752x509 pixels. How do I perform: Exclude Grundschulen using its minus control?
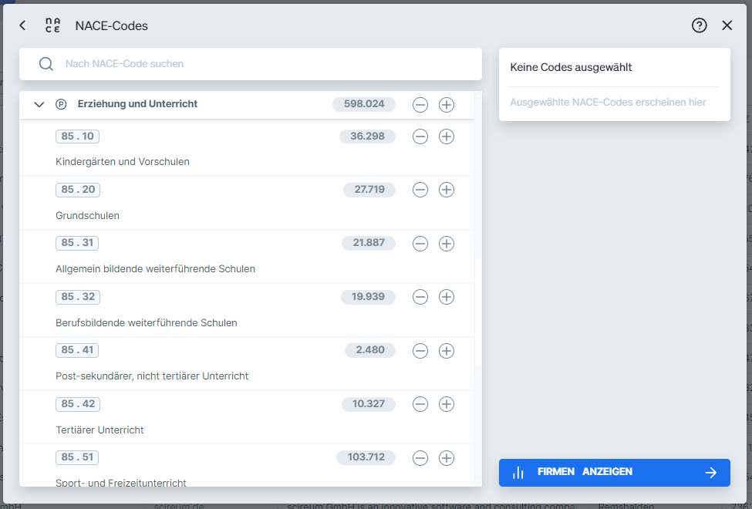[420, 190]
